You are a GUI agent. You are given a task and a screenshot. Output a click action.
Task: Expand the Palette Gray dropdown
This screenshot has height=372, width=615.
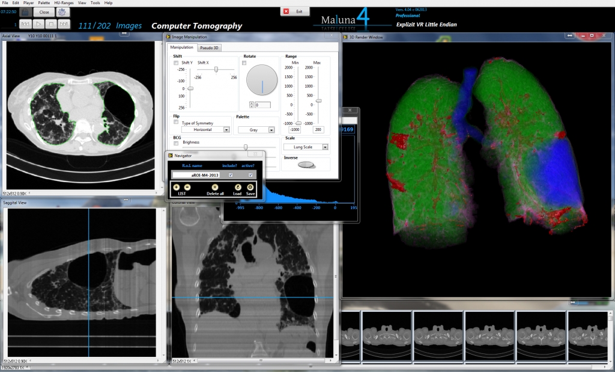point(271,129)
